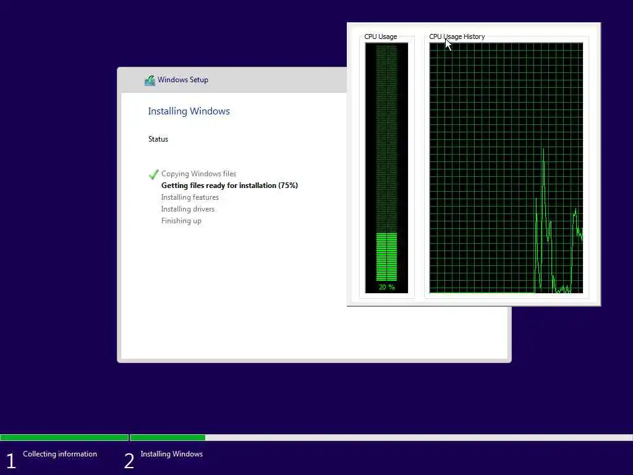
Task: Click the 20 % CPU usage readout
Action: tap(387, 287)
